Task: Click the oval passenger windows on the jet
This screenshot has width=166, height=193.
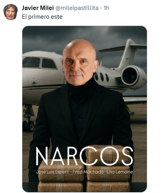Action: 102,77
